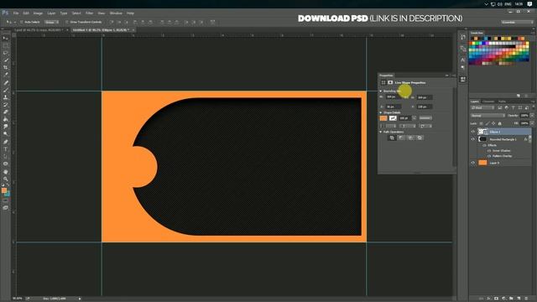Click lock position icon in Layers panel
The width and height of the screenshot is (537, 302).
493,123
